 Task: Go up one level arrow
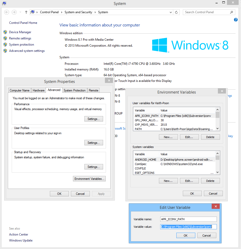(26, 12)
